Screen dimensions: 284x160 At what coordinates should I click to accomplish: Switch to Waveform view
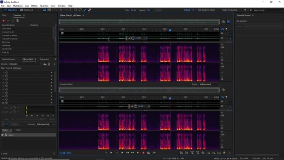click(10, 10)
